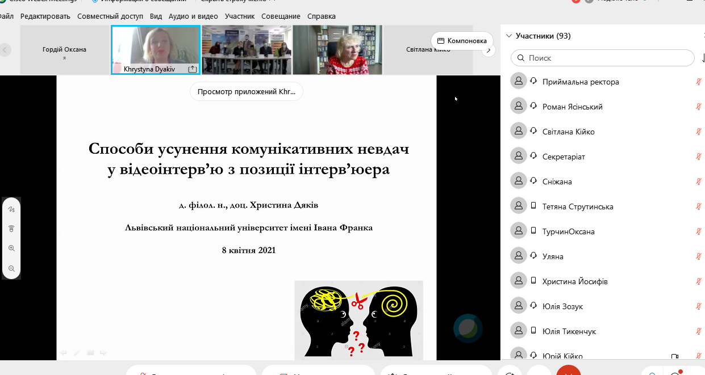Click the magnifier icon in the participants search

coord(520,58)
